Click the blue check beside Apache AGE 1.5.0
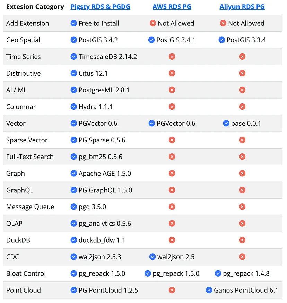Viewport: 287px width, 303px height. tap(73, 174)
